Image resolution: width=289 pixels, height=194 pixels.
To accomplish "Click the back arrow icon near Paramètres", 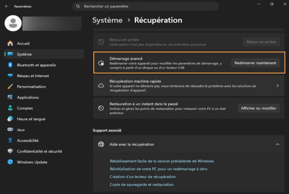I will (7, 6).
